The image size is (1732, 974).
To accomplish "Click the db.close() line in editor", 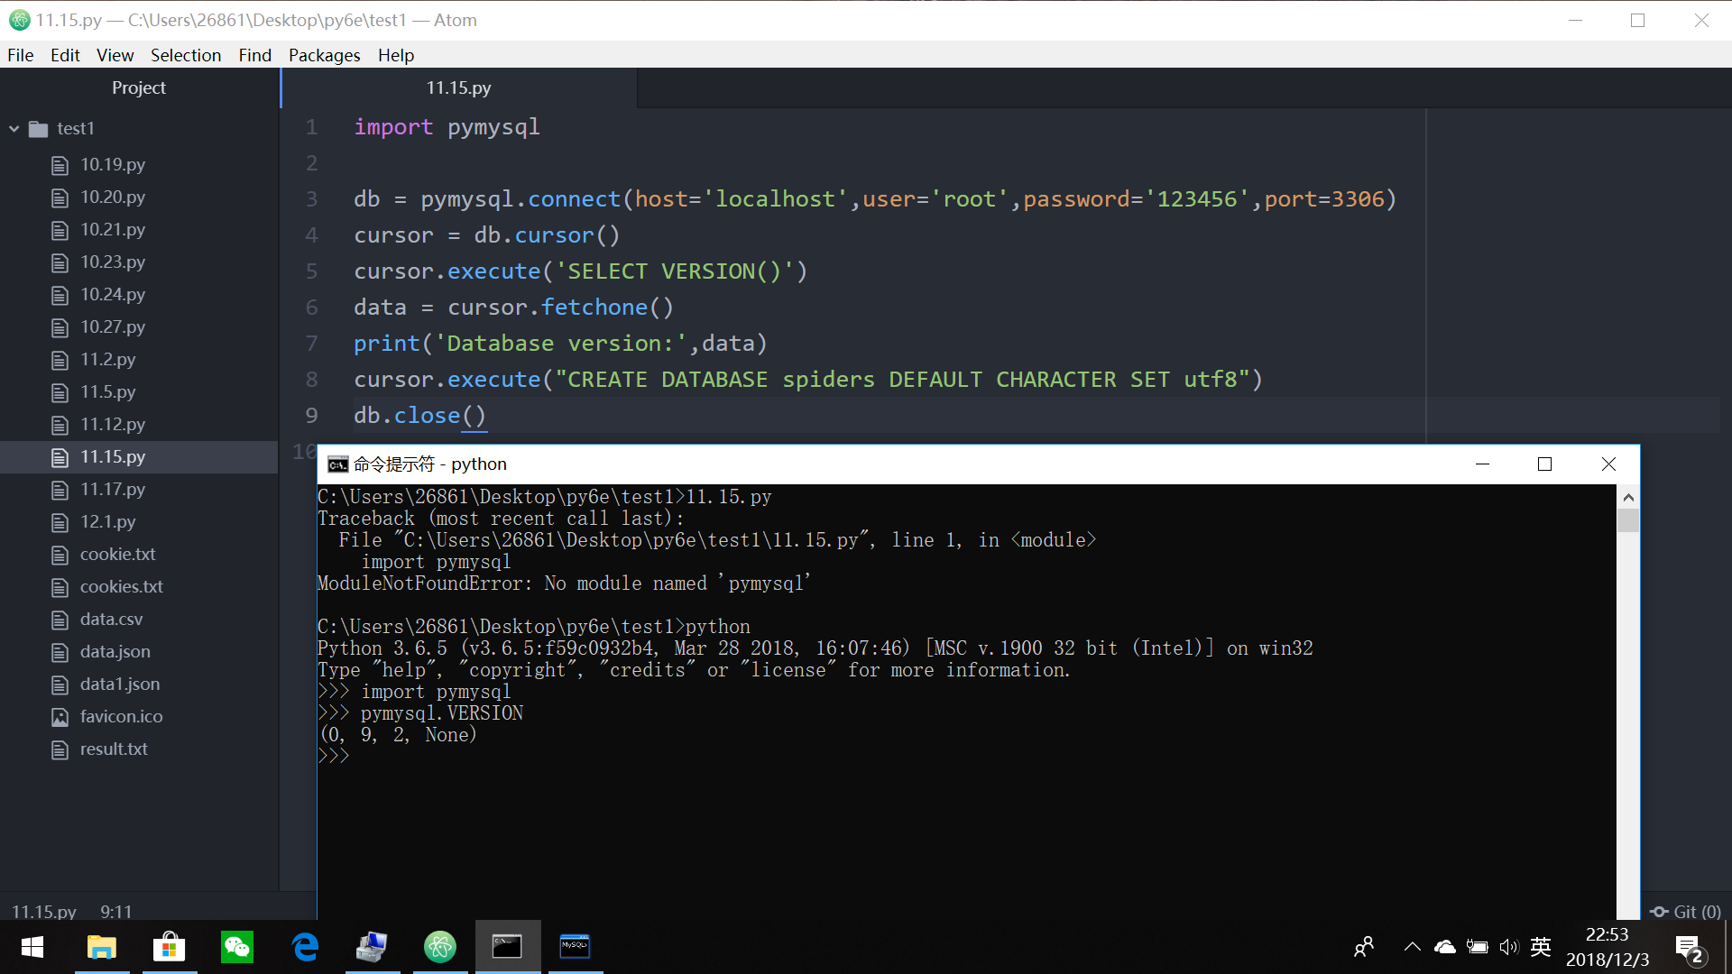I will tap(419, 416).
